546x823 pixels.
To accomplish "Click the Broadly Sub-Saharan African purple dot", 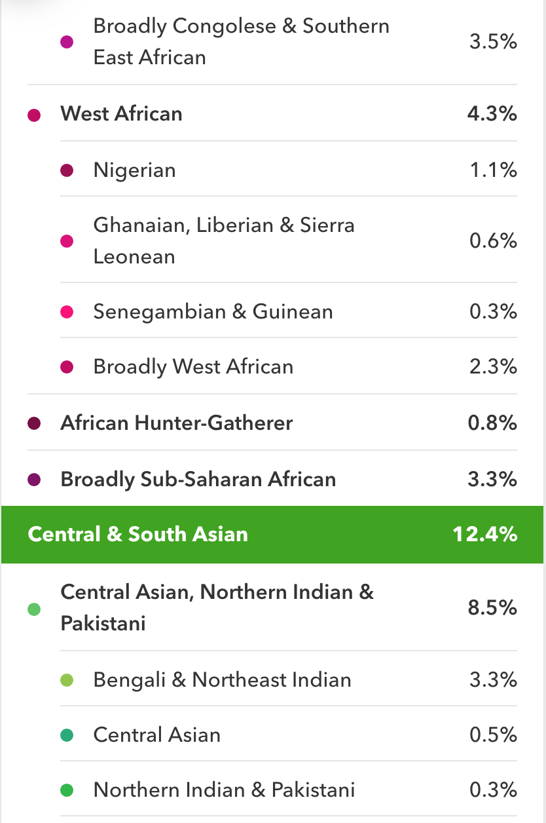I will pos(35,480).
